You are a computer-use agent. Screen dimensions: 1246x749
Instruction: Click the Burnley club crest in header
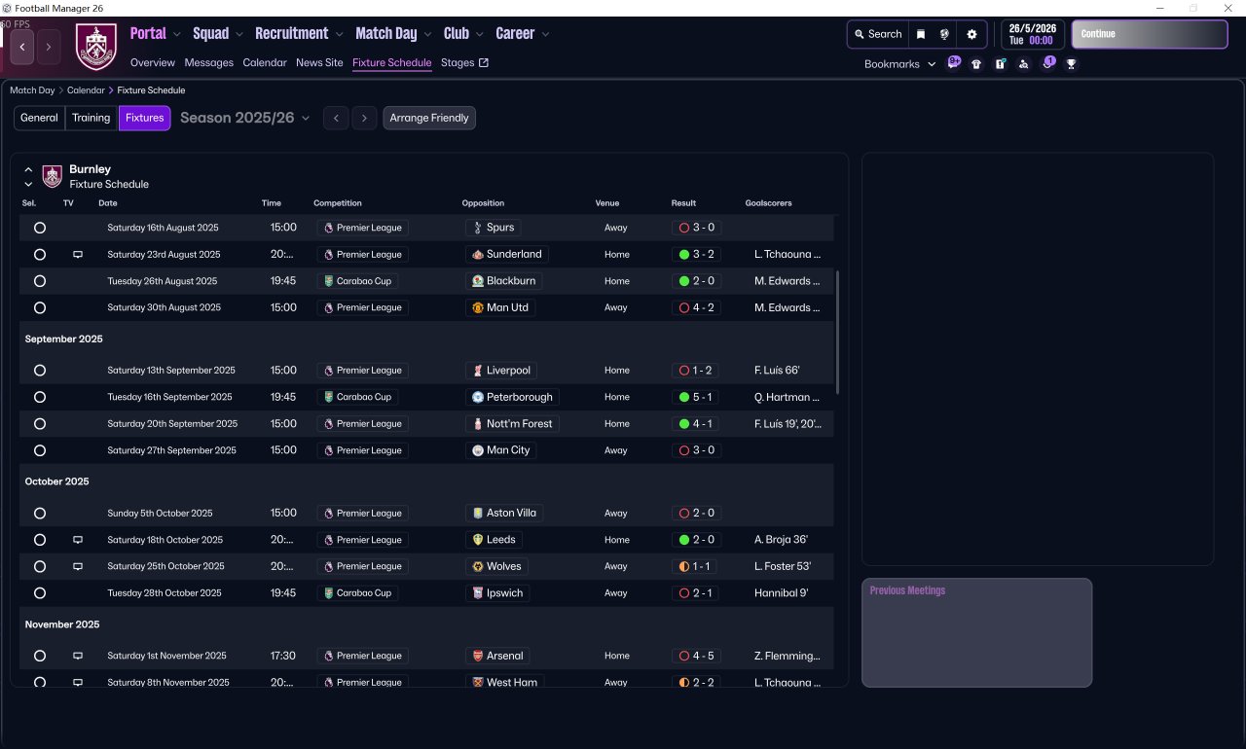tap(96, 47)
